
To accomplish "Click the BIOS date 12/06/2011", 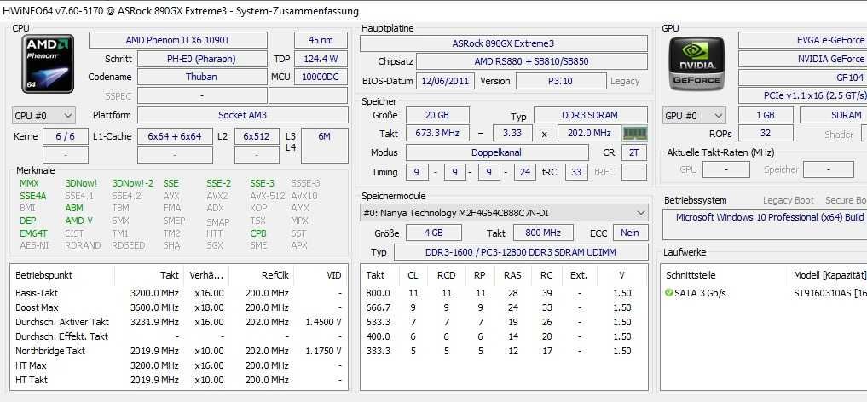I will point(445,81).
